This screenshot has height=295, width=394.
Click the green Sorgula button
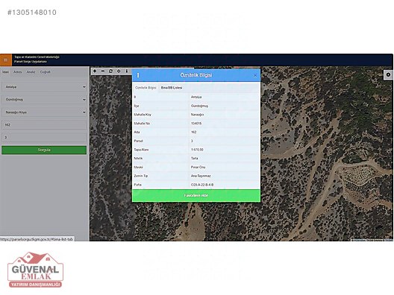[x=44, y=150]
